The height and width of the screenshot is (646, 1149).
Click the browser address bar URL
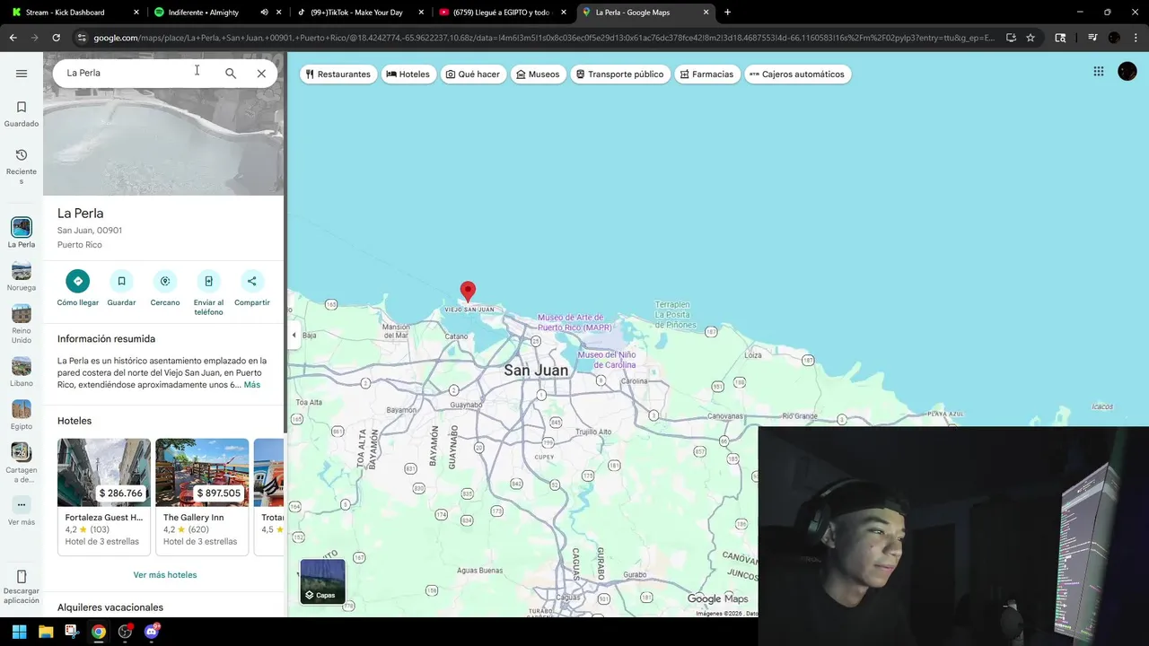pyautogui.click(x=543, y=38)
